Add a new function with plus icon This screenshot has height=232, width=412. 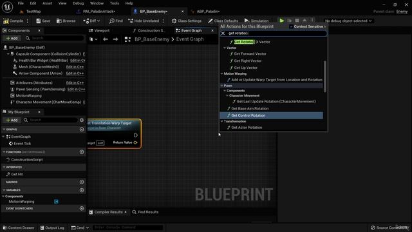(82, 152)
